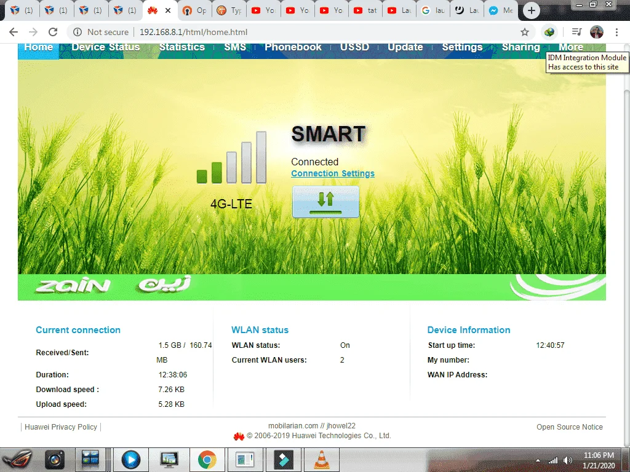Click the monitor display taskbar icon

[169, 460]
